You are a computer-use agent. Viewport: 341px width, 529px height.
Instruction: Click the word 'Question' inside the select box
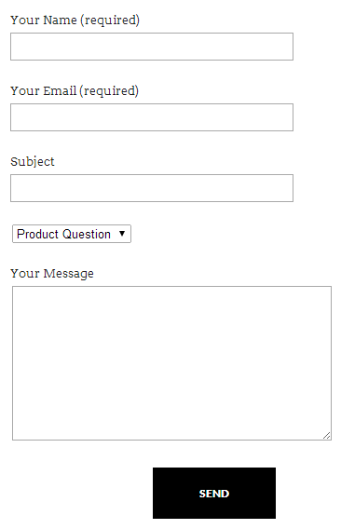pos(87,234)
